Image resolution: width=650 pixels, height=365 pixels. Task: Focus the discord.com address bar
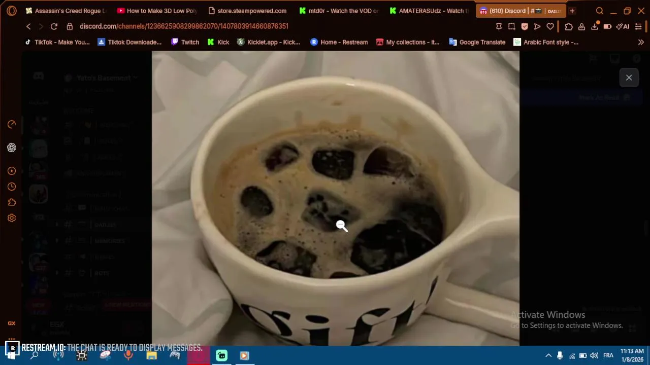[x=184, y=26]
